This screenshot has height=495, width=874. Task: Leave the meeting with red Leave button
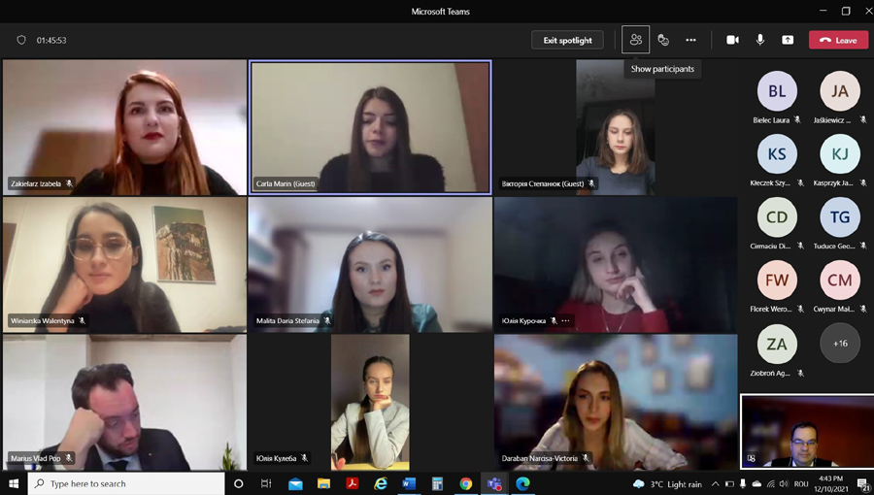[x=838, y=40]
